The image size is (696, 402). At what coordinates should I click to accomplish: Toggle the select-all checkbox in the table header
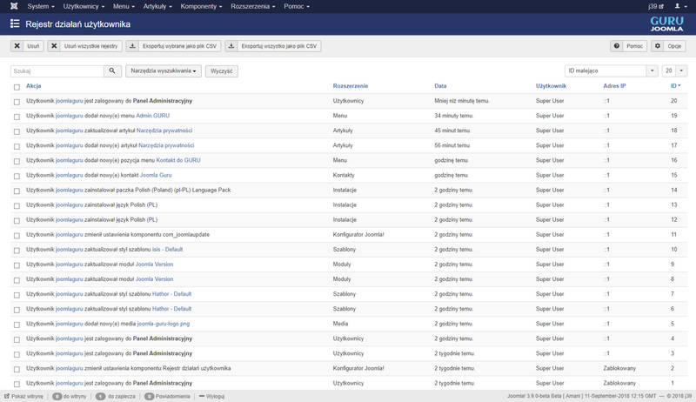coord(17,87)
